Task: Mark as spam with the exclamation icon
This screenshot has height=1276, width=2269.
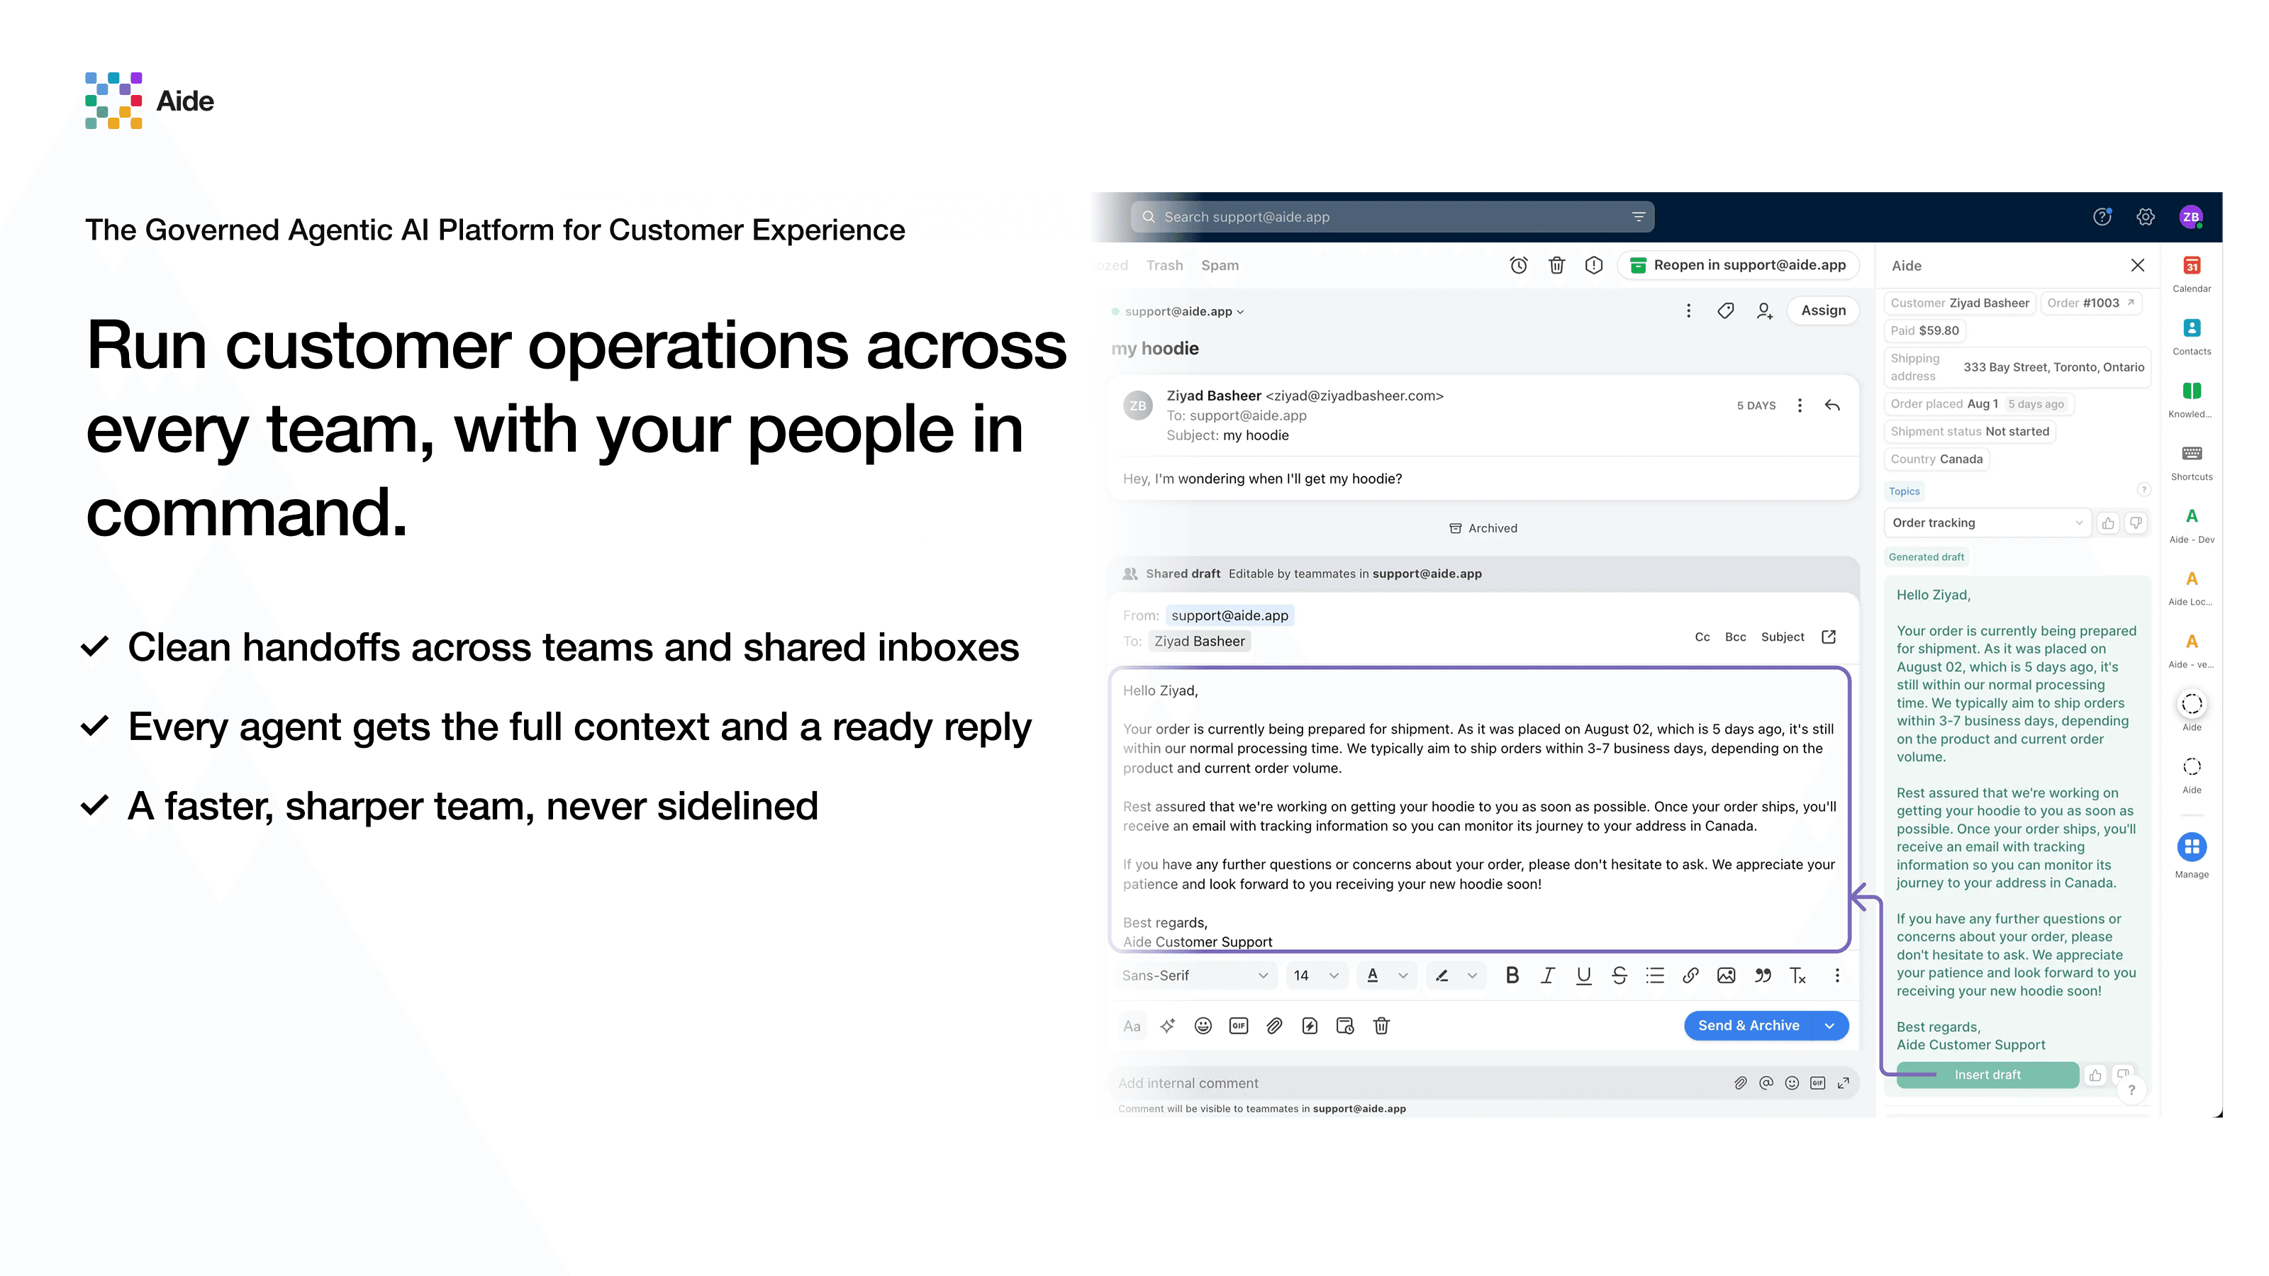Action: (1593, 265)
